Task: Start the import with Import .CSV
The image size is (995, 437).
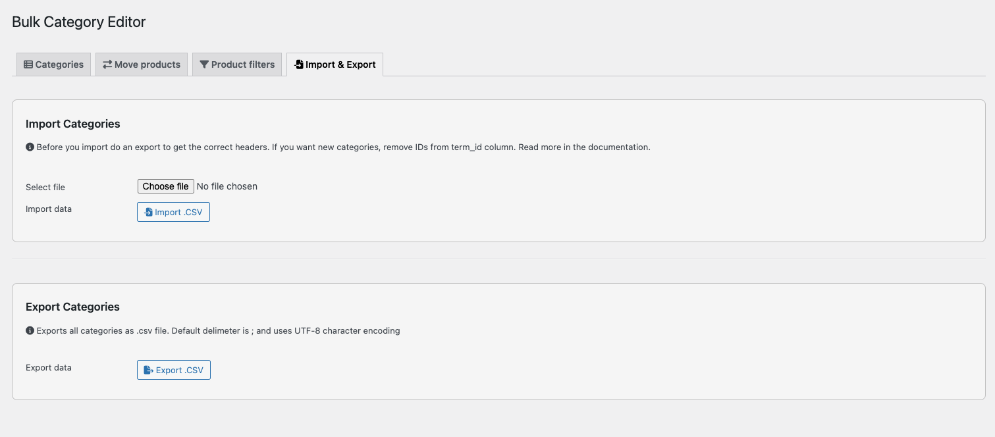Action: 174,213
